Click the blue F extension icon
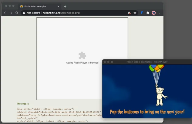 (142, 13)
